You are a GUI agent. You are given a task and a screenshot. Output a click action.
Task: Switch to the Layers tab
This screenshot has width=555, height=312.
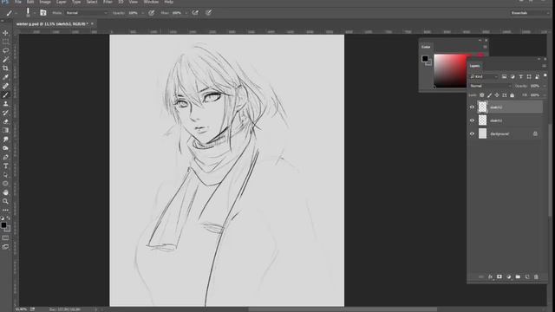pos(475,66)
